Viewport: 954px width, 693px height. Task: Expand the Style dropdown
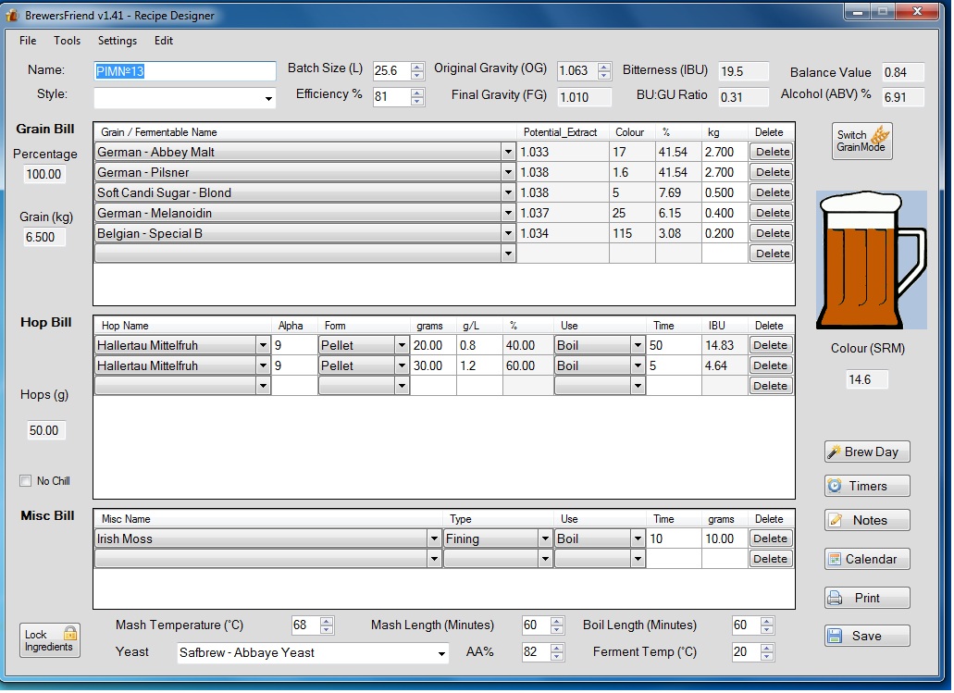tap(269, 98)
